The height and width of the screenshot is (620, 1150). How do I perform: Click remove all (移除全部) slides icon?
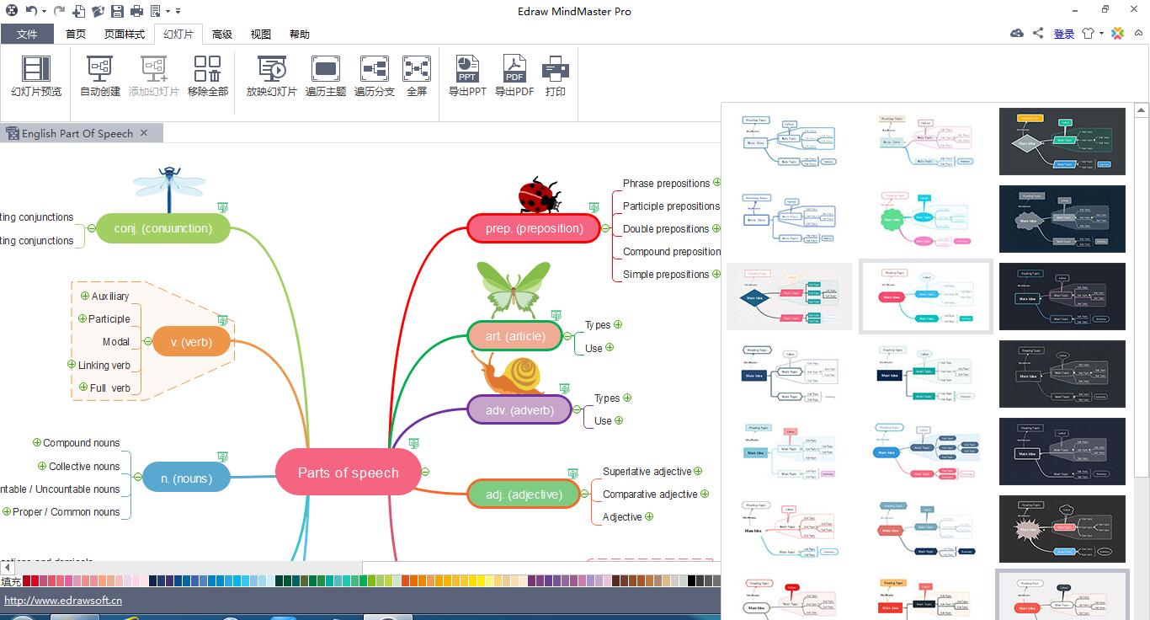[207, 77]
